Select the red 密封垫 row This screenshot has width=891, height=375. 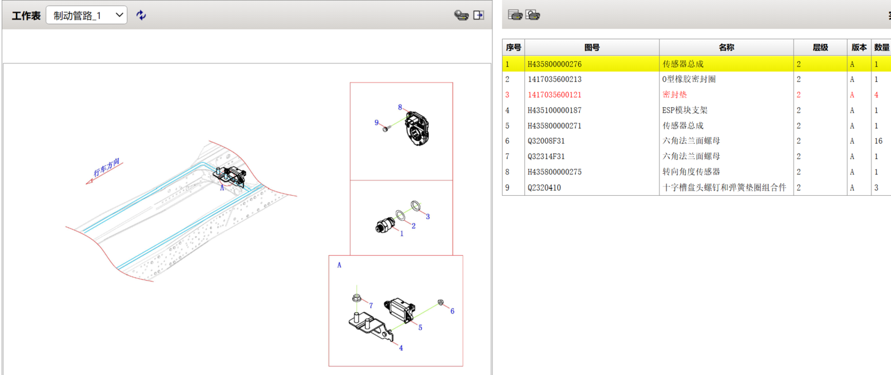point(674,95)
